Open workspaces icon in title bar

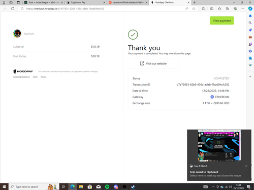(11, 3)
